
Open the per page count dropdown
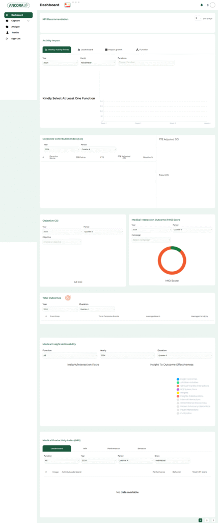tap(198, 18)
